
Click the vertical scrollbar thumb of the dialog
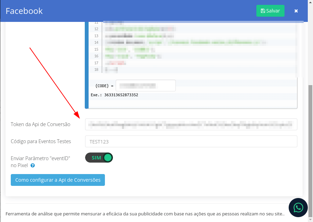(310, 151)
